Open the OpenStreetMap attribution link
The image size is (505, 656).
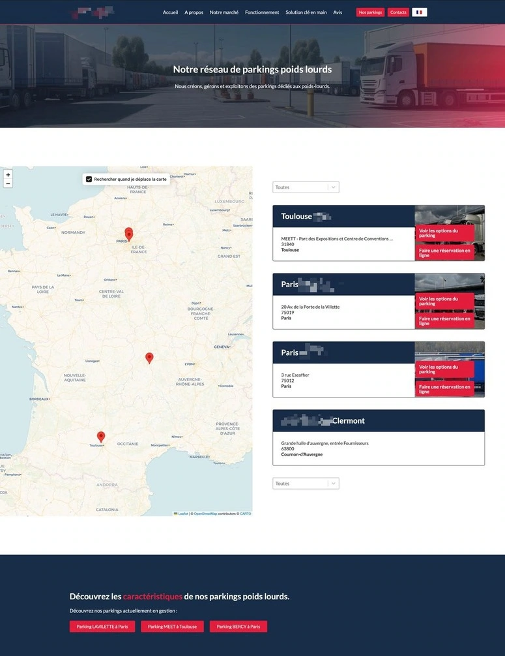(x=205, y=514)
